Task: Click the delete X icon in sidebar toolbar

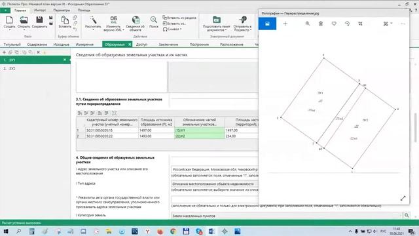Action: pos(38,52)
